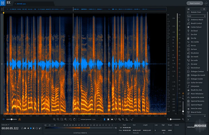The image size is (209, 135).
Task: Switch to the ADR MIC.wav tab
Action: (x=21, y=4)
